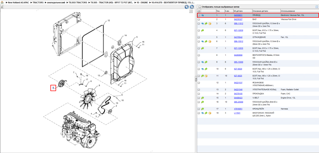The height and width of the screenshot is (153, 319).
Task: Toggle selection circle for row ВАЛ 84235327
Action: coord(199,19)
